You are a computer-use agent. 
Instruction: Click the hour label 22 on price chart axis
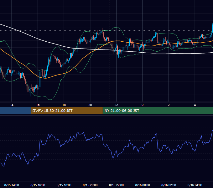pos(116,105)
